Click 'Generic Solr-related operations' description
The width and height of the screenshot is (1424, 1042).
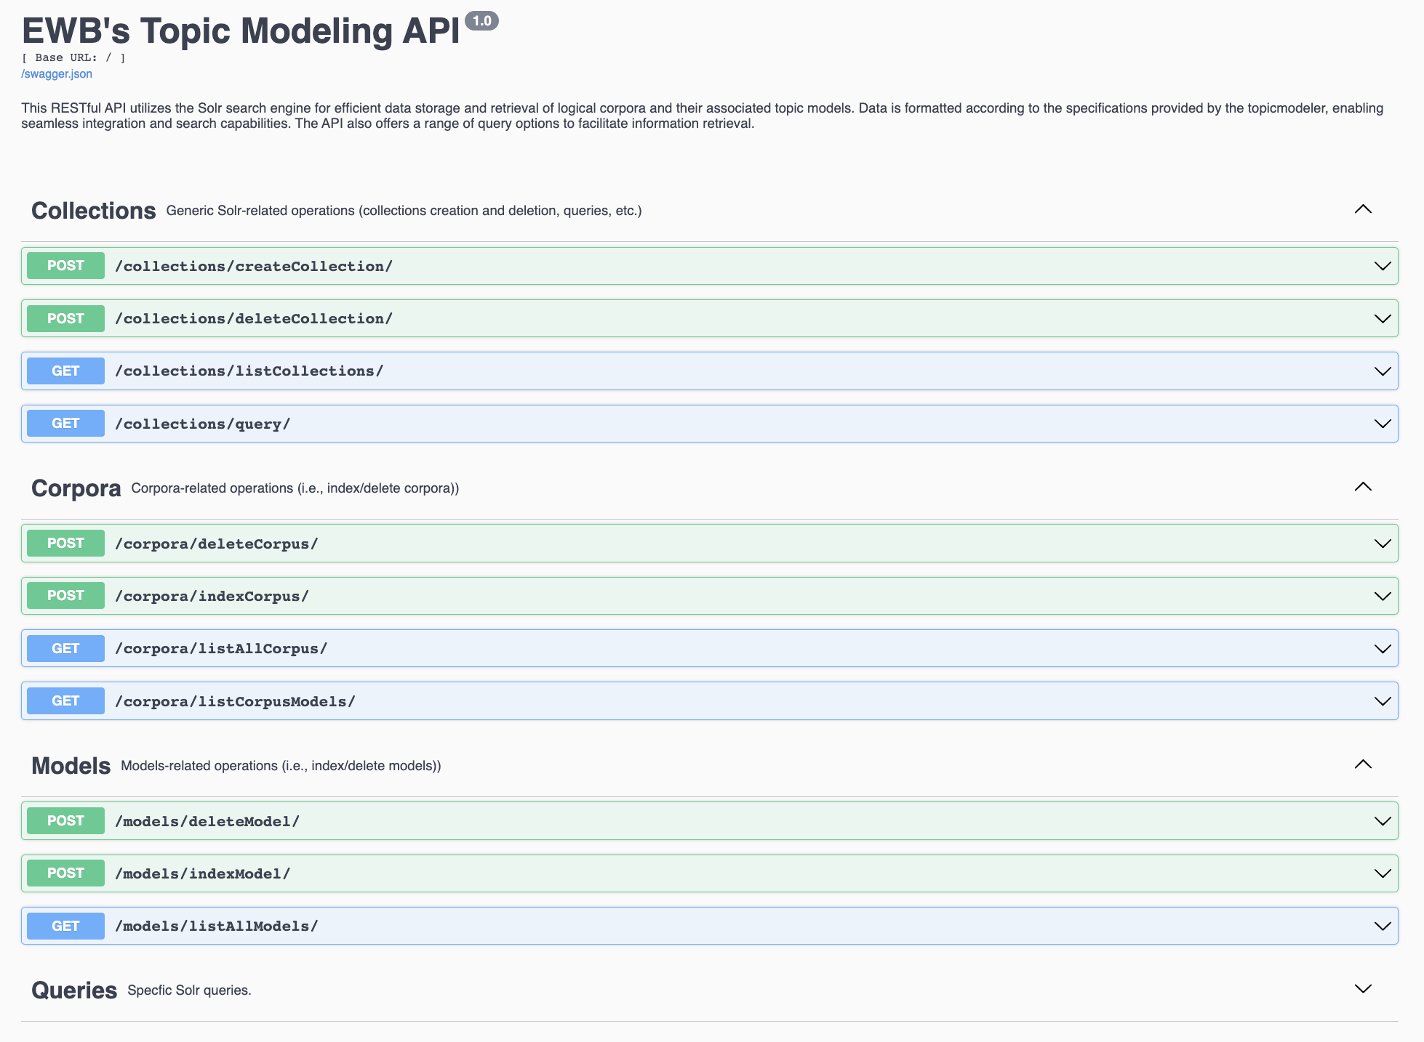point(404,211)
